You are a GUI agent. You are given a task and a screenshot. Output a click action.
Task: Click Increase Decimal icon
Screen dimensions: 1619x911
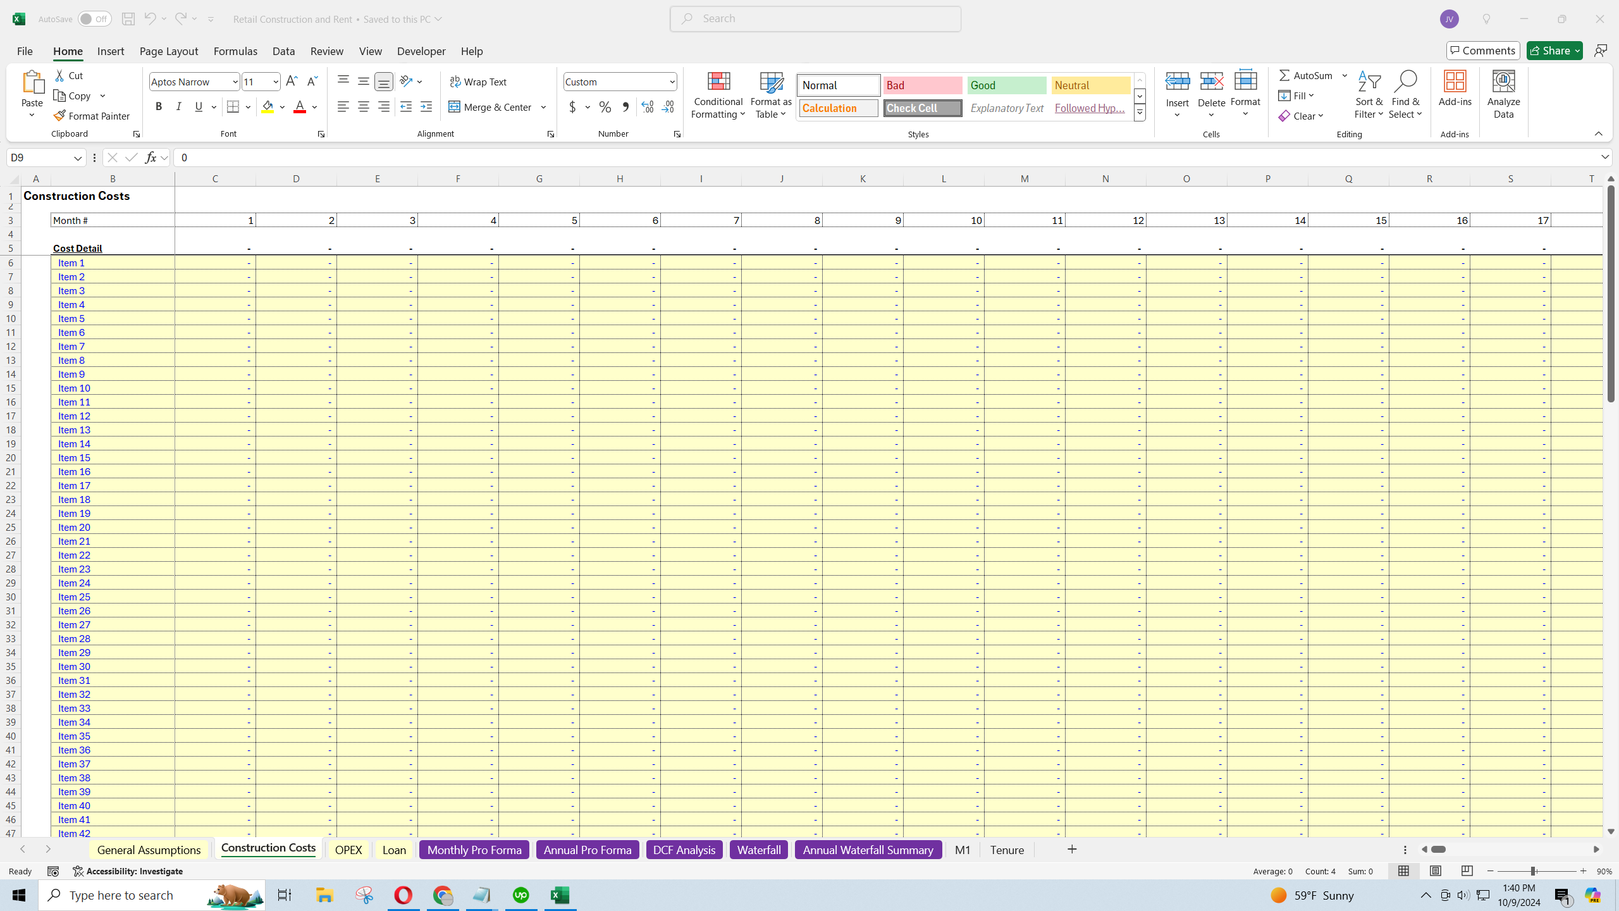pyautogui.click(x=648, y=107)
